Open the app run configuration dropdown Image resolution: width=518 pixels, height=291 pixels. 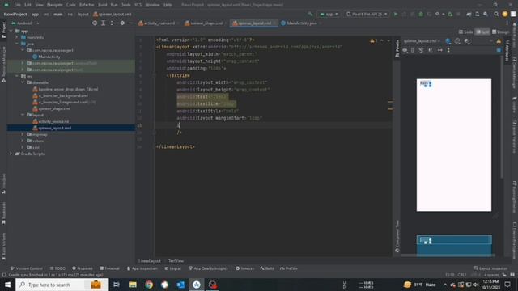coord(329,15)
